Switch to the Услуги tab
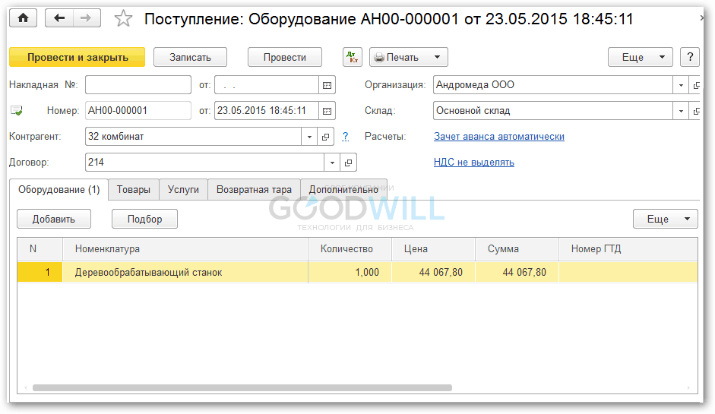 tap(183, 190)
